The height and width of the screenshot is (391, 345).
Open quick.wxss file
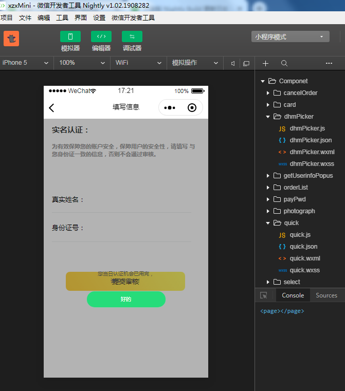[x=299, y=270]
